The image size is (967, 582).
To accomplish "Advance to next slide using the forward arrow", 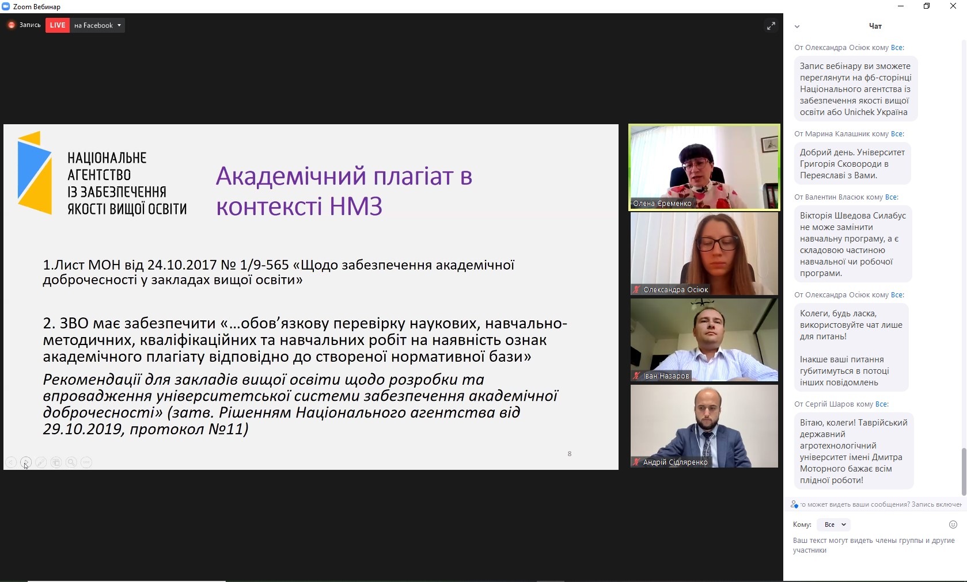I will [x=26, y=462].
